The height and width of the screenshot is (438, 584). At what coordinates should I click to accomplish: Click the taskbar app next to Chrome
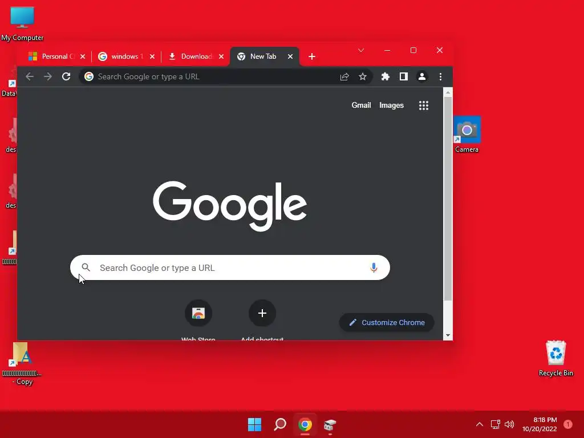click(x=330, y=424)
